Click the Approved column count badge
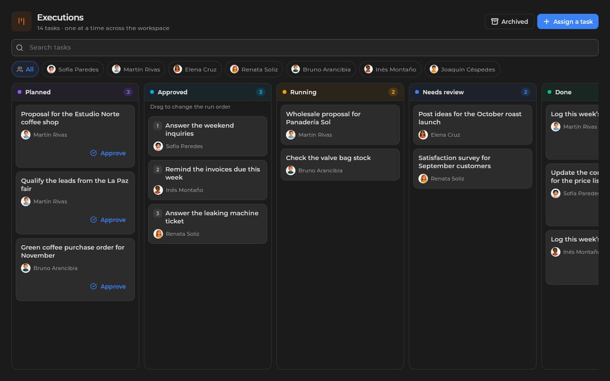This screenshot has height=381, width=610. pos(261,92)
